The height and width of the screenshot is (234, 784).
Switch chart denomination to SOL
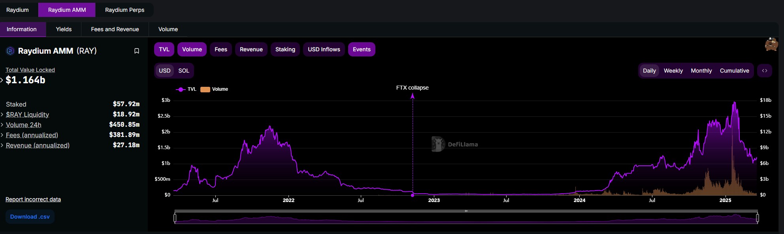(184, 71)
